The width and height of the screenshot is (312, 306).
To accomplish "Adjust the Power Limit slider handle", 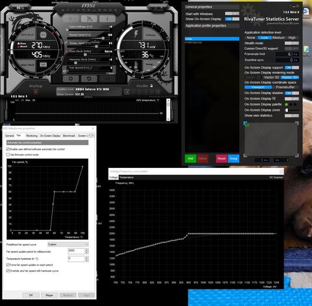I will tap(103, 38).
